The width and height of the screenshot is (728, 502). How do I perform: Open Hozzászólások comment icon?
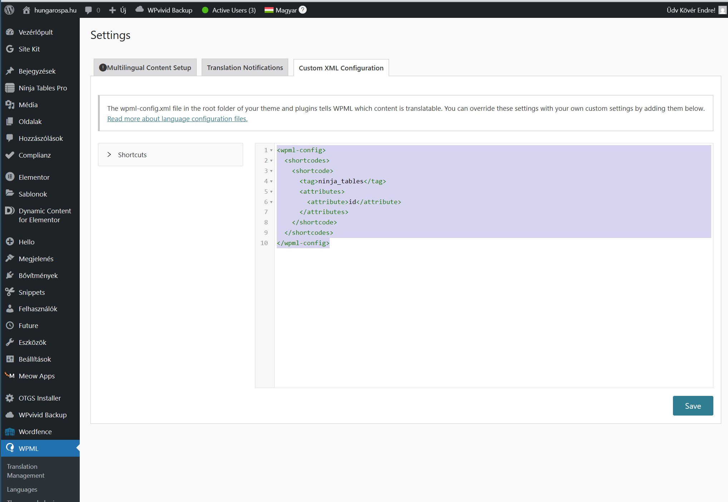tap(10, 138)
